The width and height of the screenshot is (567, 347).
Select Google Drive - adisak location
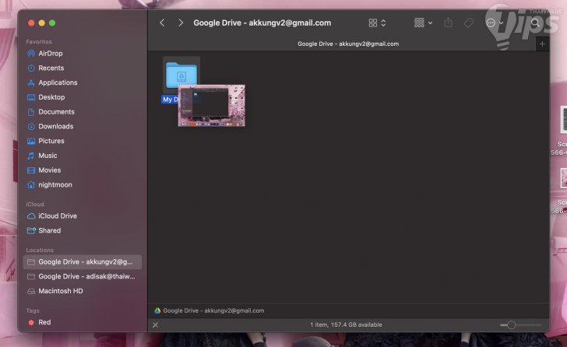coord(83,276)
